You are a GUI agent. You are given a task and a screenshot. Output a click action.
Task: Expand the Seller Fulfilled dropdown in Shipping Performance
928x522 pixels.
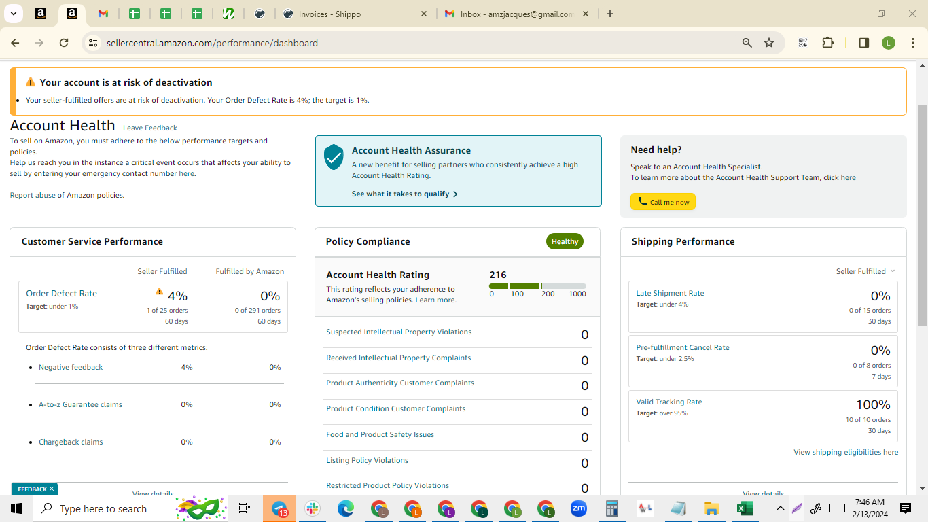tap(865, 271)
